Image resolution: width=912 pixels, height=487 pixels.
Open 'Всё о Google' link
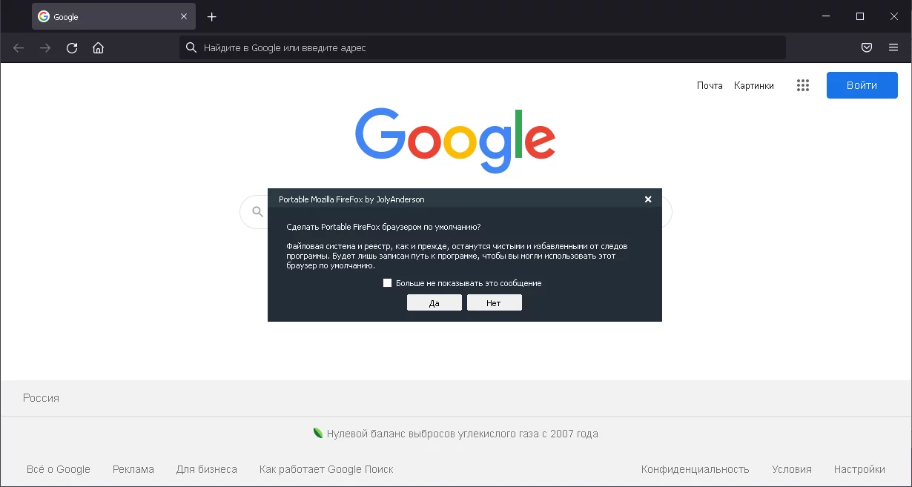coord(59,469)
